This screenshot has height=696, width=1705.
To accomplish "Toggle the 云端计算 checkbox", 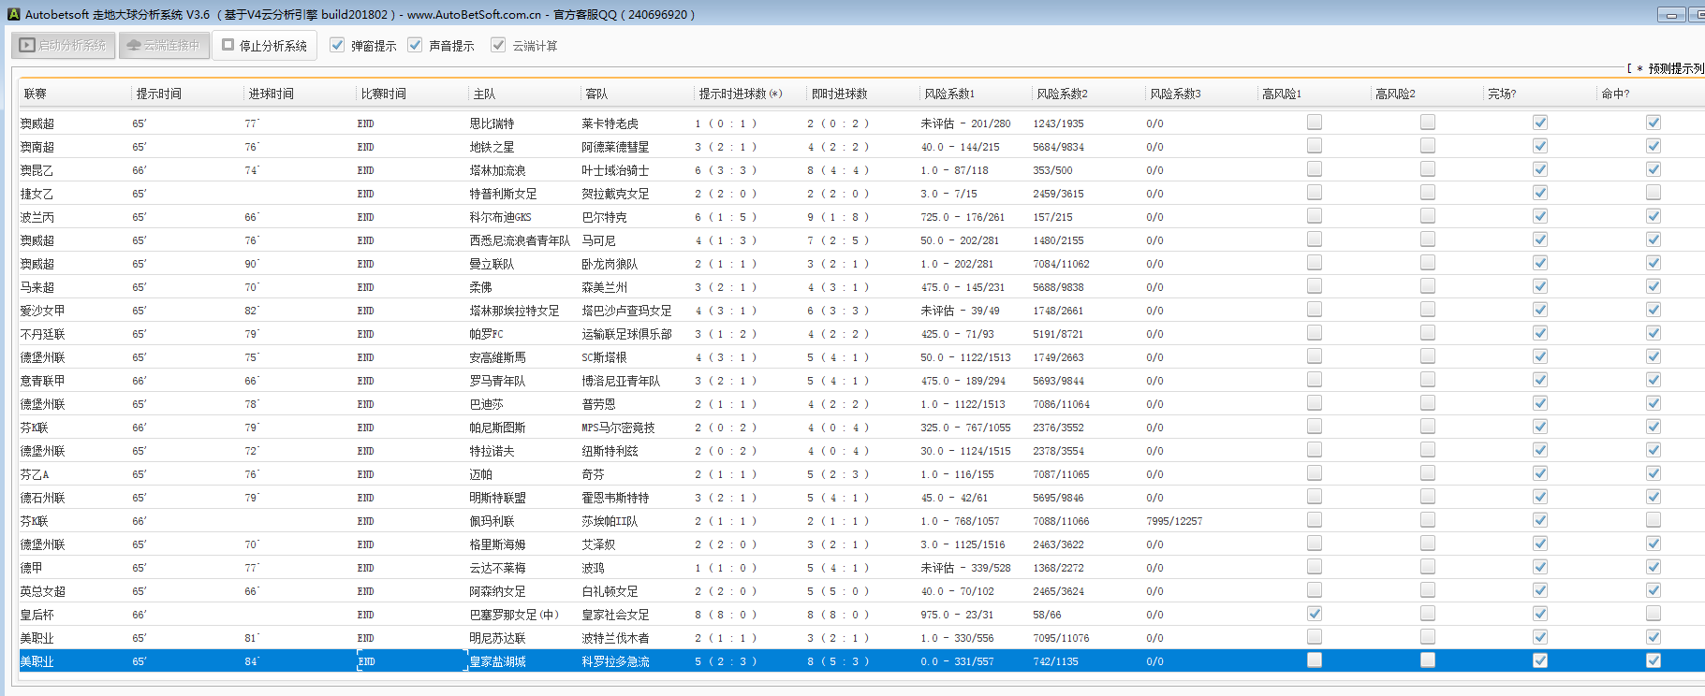I will click(x=498, y=45).
